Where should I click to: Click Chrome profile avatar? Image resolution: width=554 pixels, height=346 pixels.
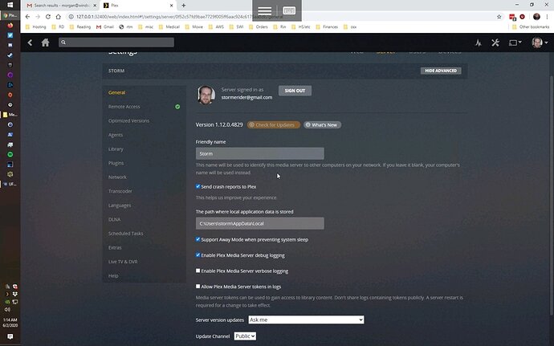[x=536, y=17]
